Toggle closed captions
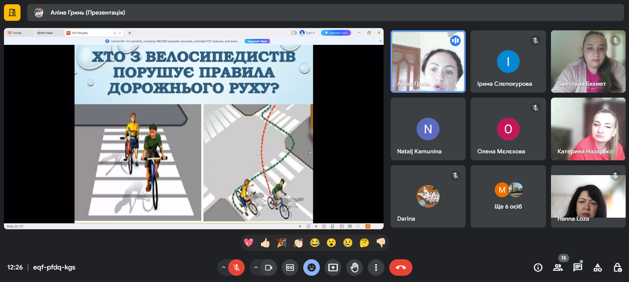This screenshot has width=629, height=282. pyautogui.click(x=290, y=267)
